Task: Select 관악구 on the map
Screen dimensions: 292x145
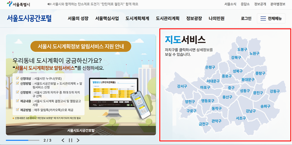Action: pos(216,121)
